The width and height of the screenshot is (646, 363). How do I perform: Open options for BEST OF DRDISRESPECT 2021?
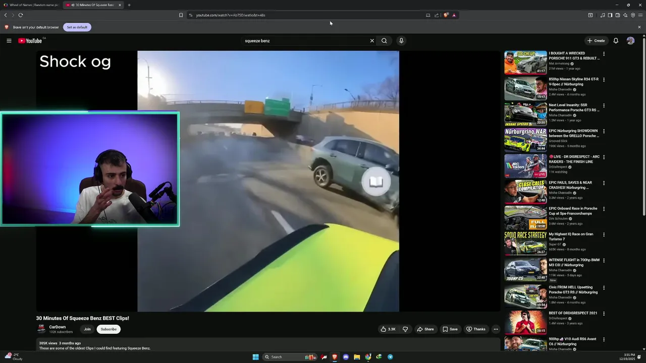click(x=604, y=314)
